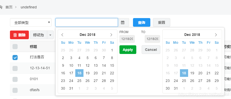Go to next month in right calendar
This screenshot has height=99, width=231.
216,35
